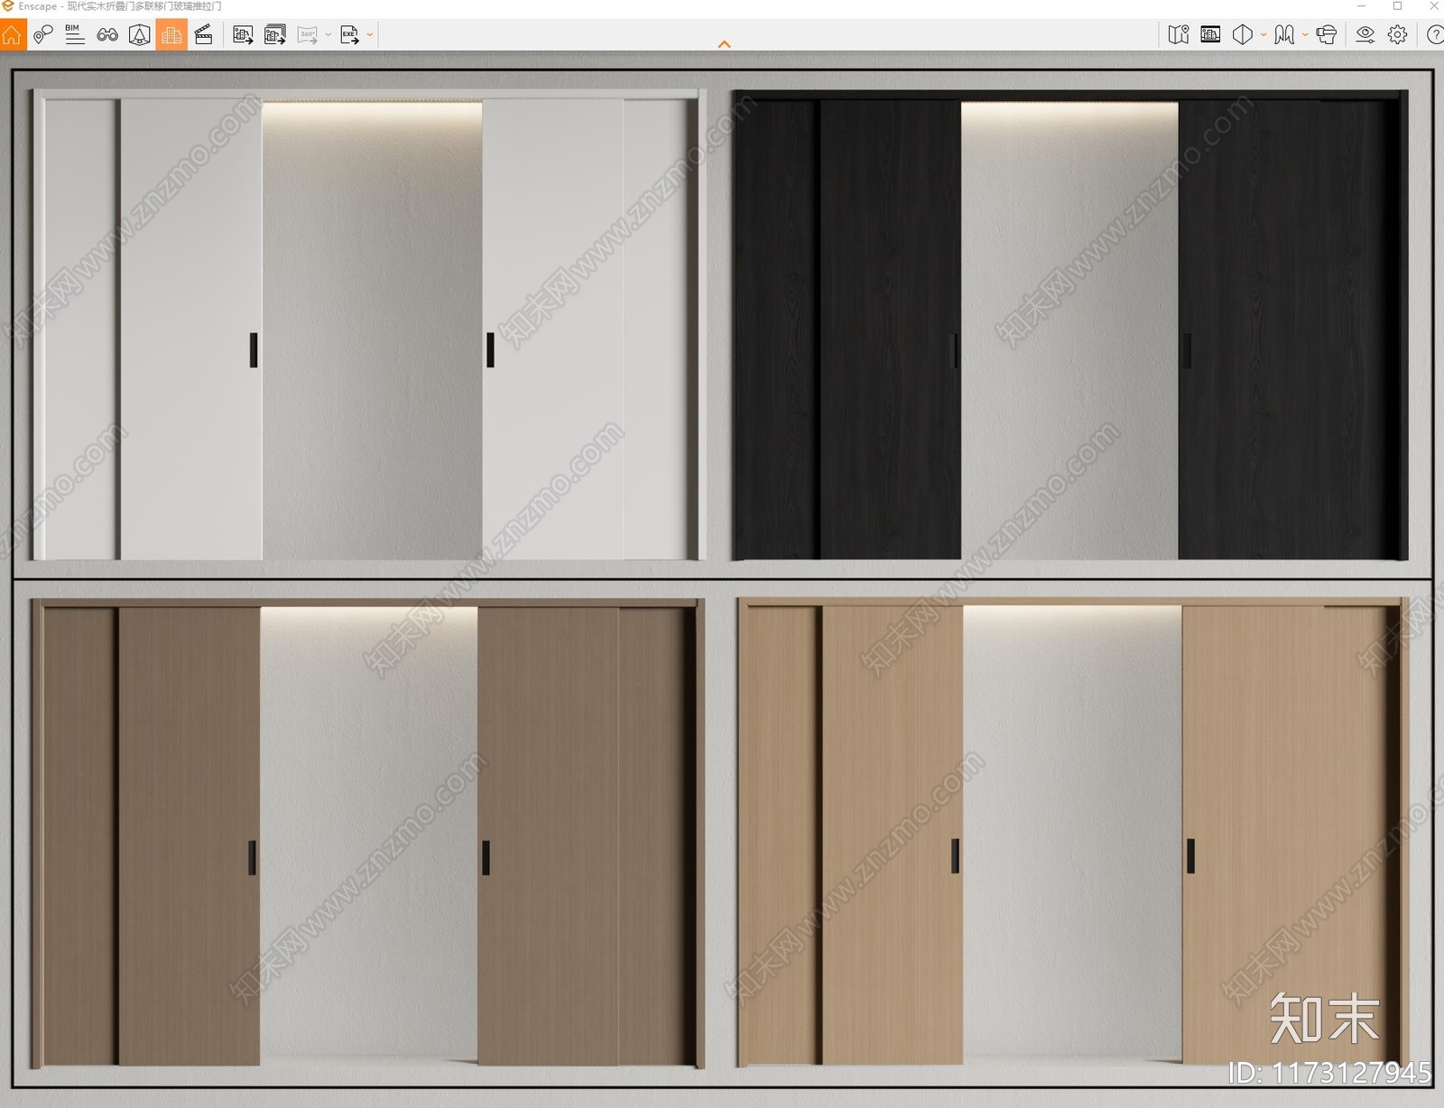Expand the navigation mode dropdown arrow
This screenshot has height=1108, width=1444.
1305,35
